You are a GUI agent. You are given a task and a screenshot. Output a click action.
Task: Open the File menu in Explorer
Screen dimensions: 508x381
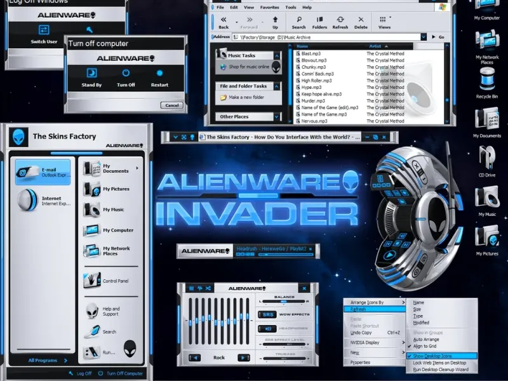coord(220,7)
